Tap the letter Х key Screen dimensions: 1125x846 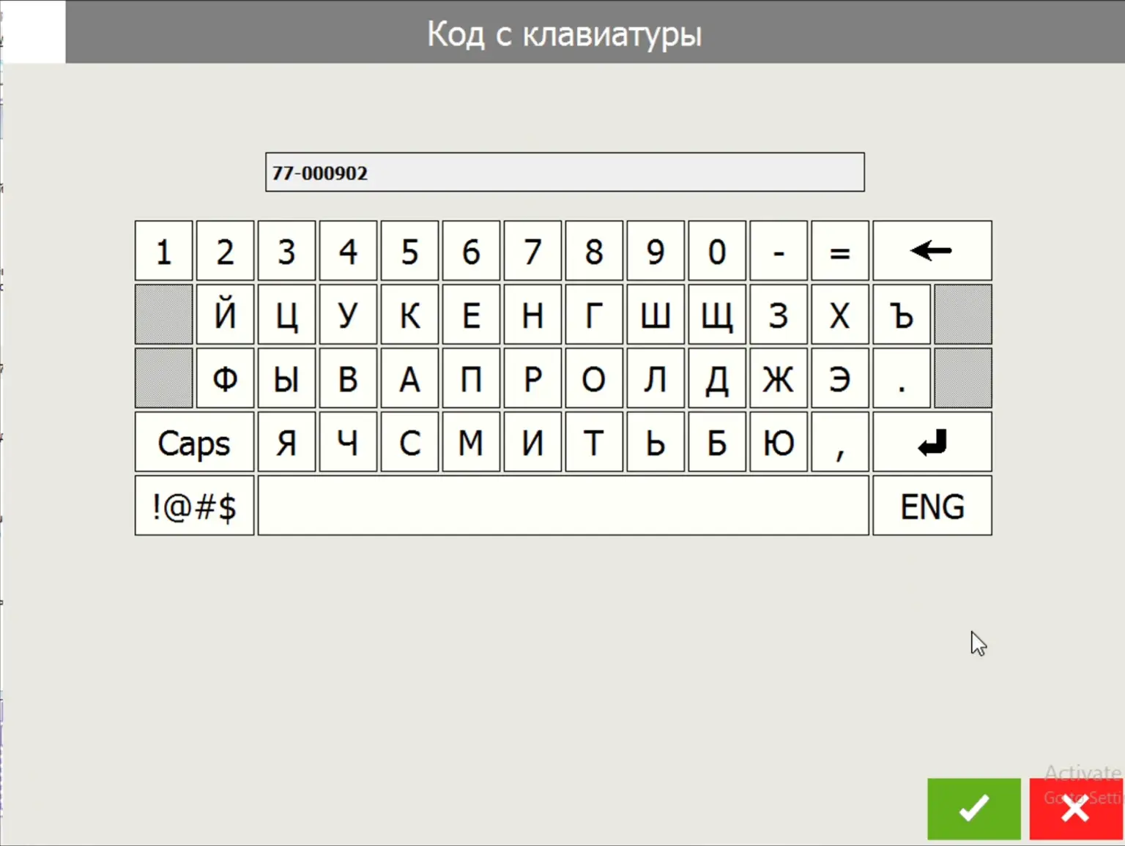pos(840,315)
